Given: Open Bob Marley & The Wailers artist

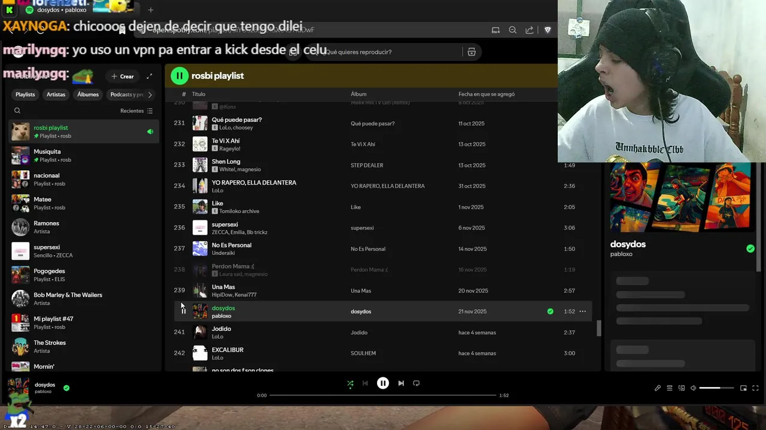Looking at the screenshot, I should (x=84, y=299).
